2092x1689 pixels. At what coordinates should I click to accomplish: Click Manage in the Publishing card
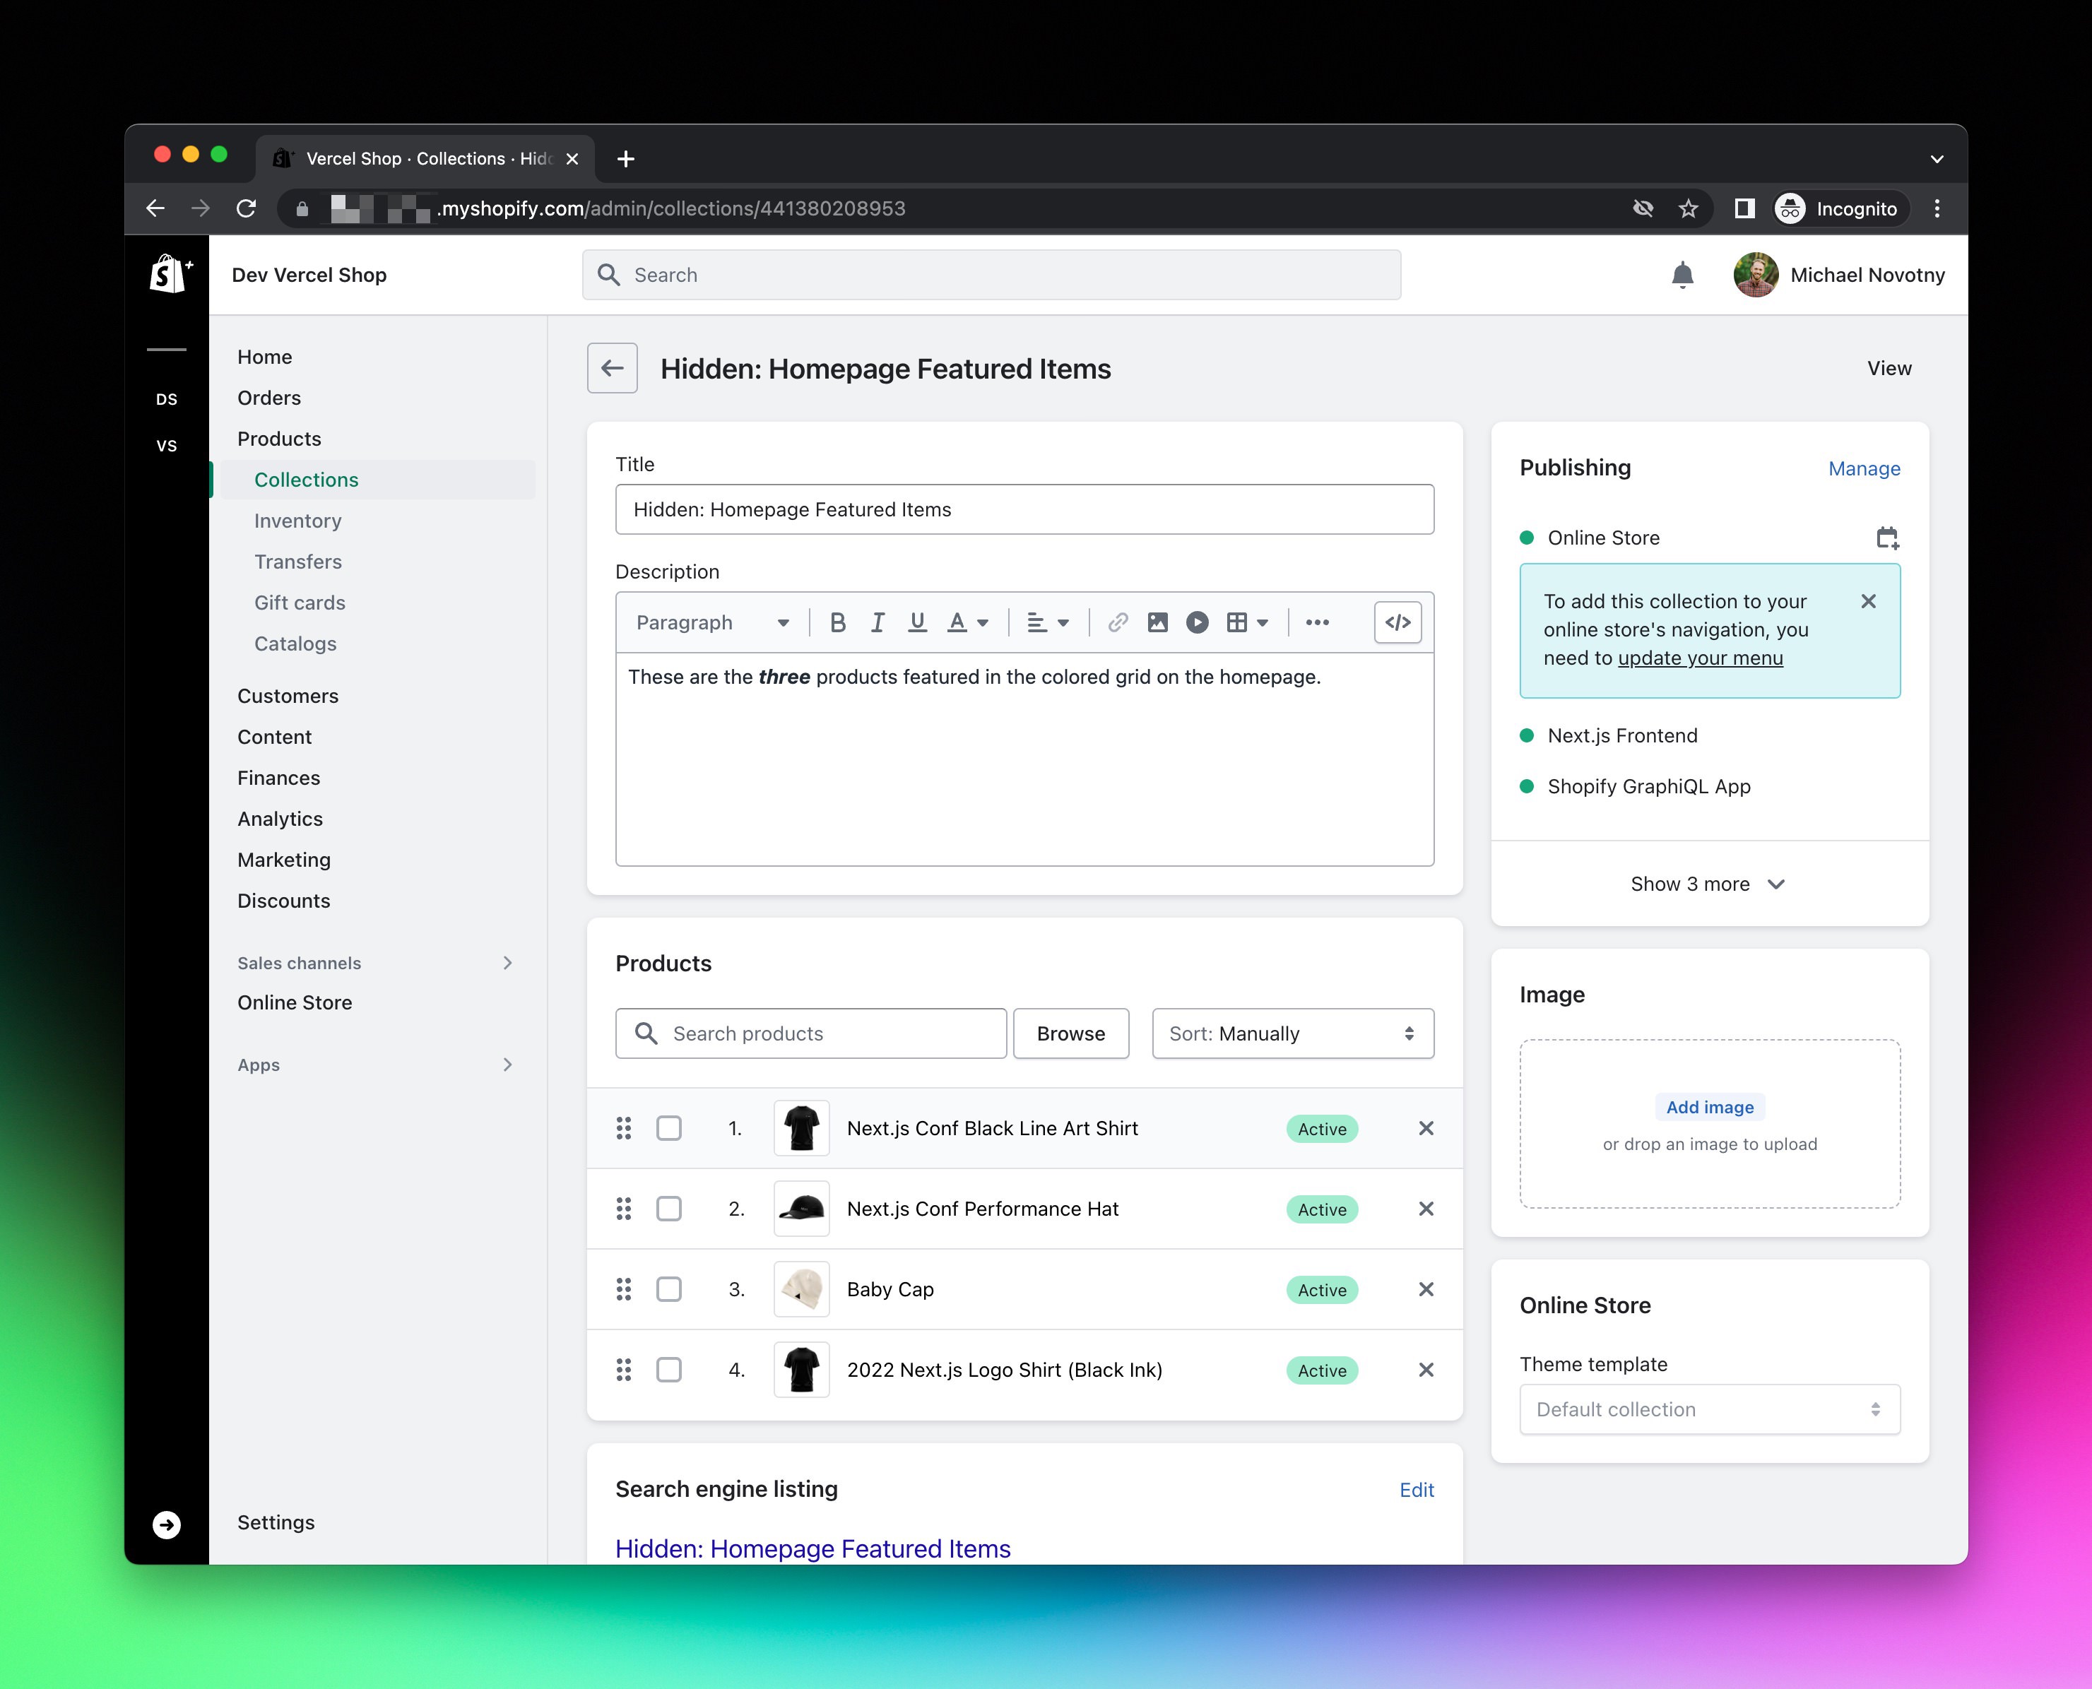(1865, 469)
